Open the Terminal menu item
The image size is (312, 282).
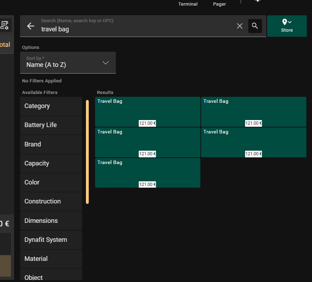point(188,4)
